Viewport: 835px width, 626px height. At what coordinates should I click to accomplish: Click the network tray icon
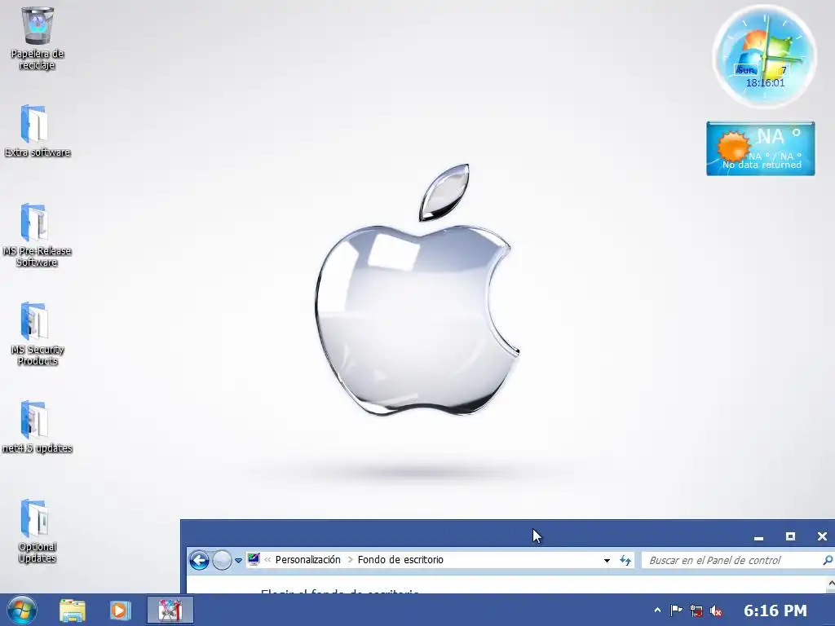click(x=696, y=611)
